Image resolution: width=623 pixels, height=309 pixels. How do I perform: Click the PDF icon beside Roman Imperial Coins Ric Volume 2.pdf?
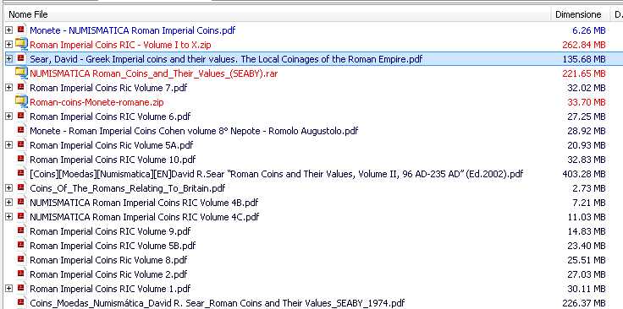click(x=21, y=274)
